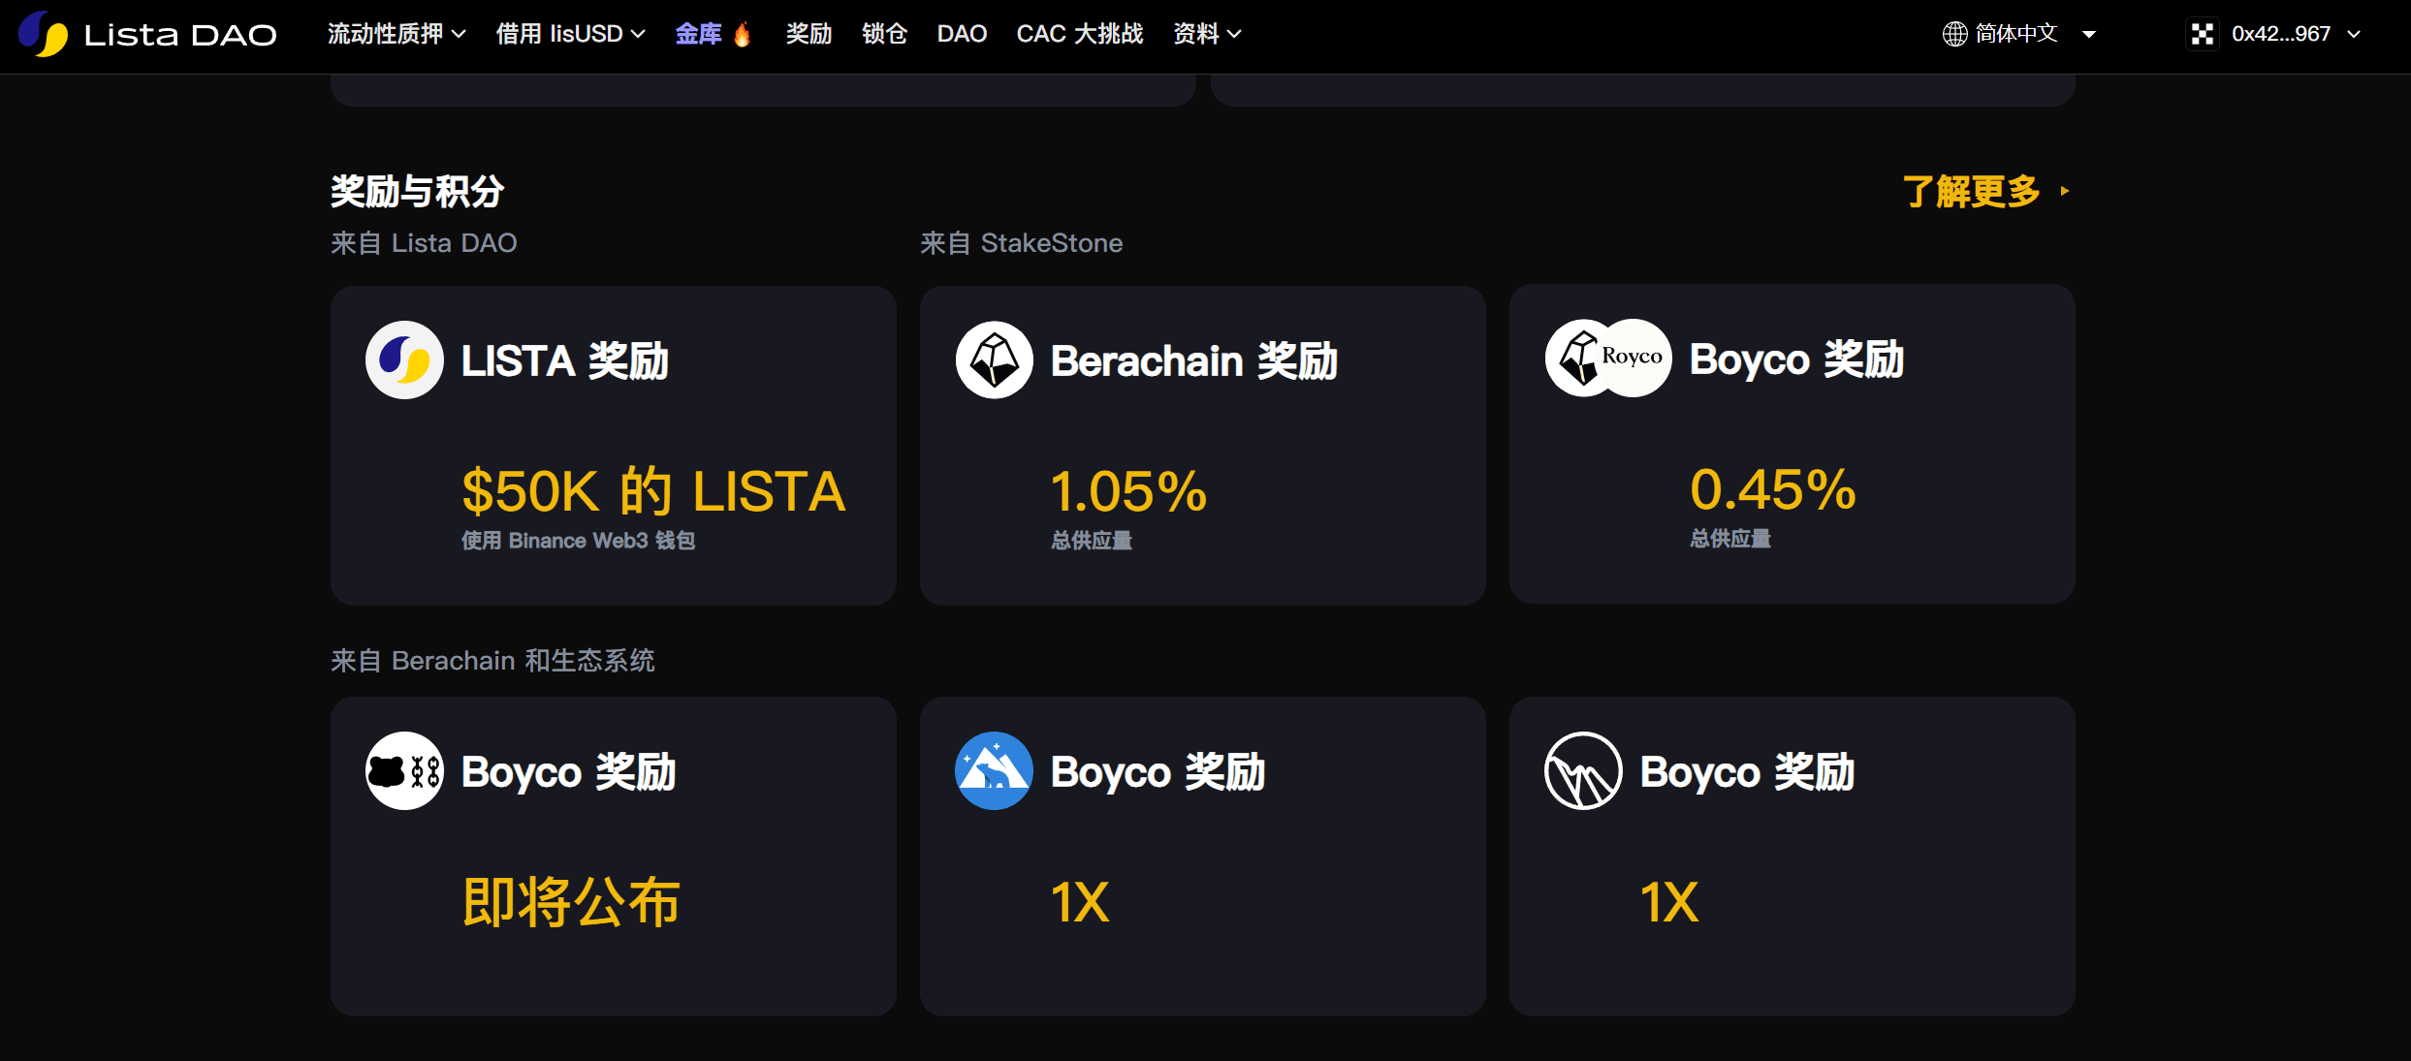Click the white mountain Boyco 奖励 icon

point(1582,771)
